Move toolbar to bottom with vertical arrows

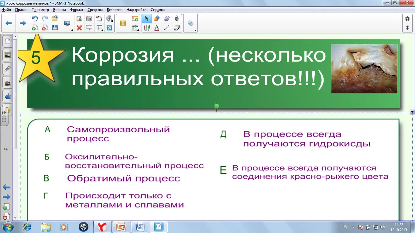pos(407,28)
